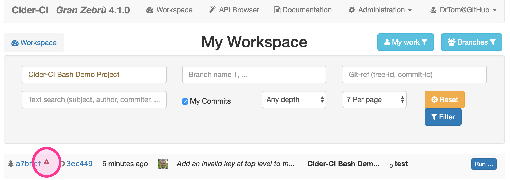Open commit 'Add an invalid key at top level'
510x180 pixels.
pos(235,164)
